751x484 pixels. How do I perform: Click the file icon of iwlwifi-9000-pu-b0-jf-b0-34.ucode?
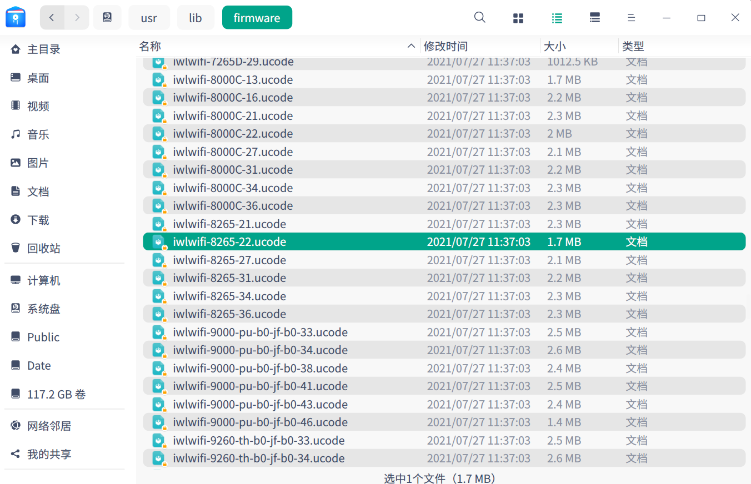coord(159,350)
